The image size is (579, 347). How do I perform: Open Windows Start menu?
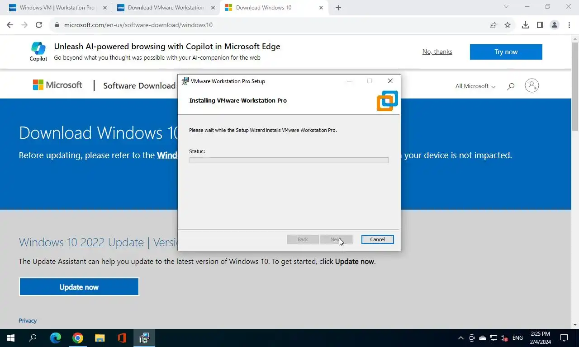coord(11,338)
